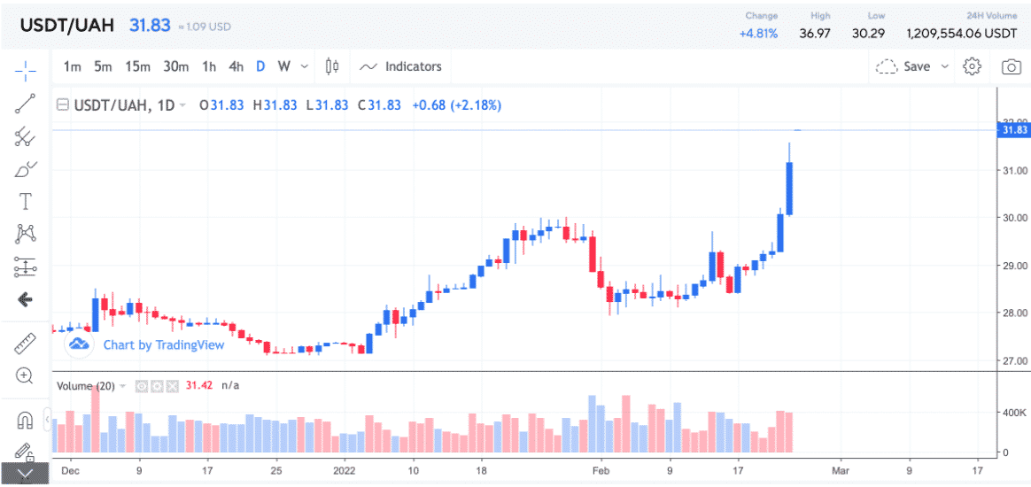The height and width of the screenshot is (487, 1031).
Task: Select the D daily timeframe
Action: click(x=260, y=66)
